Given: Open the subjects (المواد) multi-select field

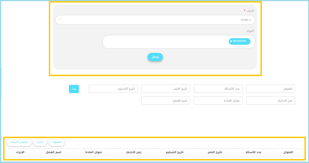Looking at the screenshot, I should 165,42.
